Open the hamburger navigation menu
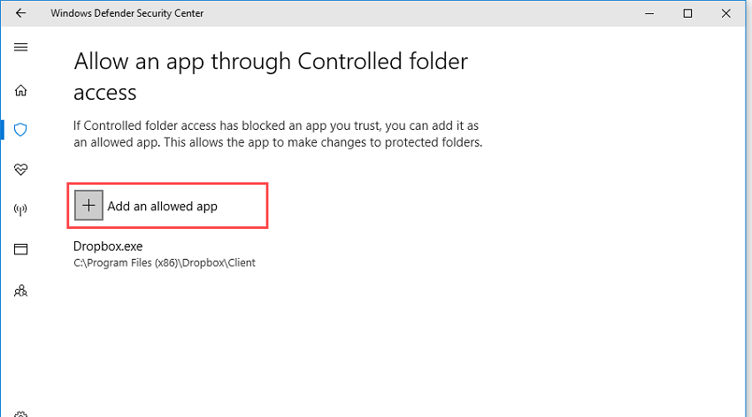 click(21, 47)
